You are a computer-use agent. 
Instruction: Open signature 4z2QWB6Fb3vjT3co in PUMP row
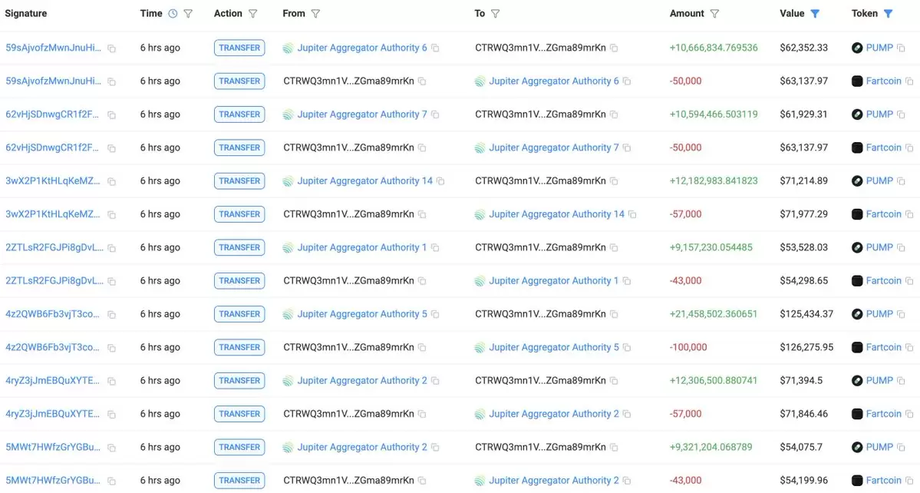point(52,314)
